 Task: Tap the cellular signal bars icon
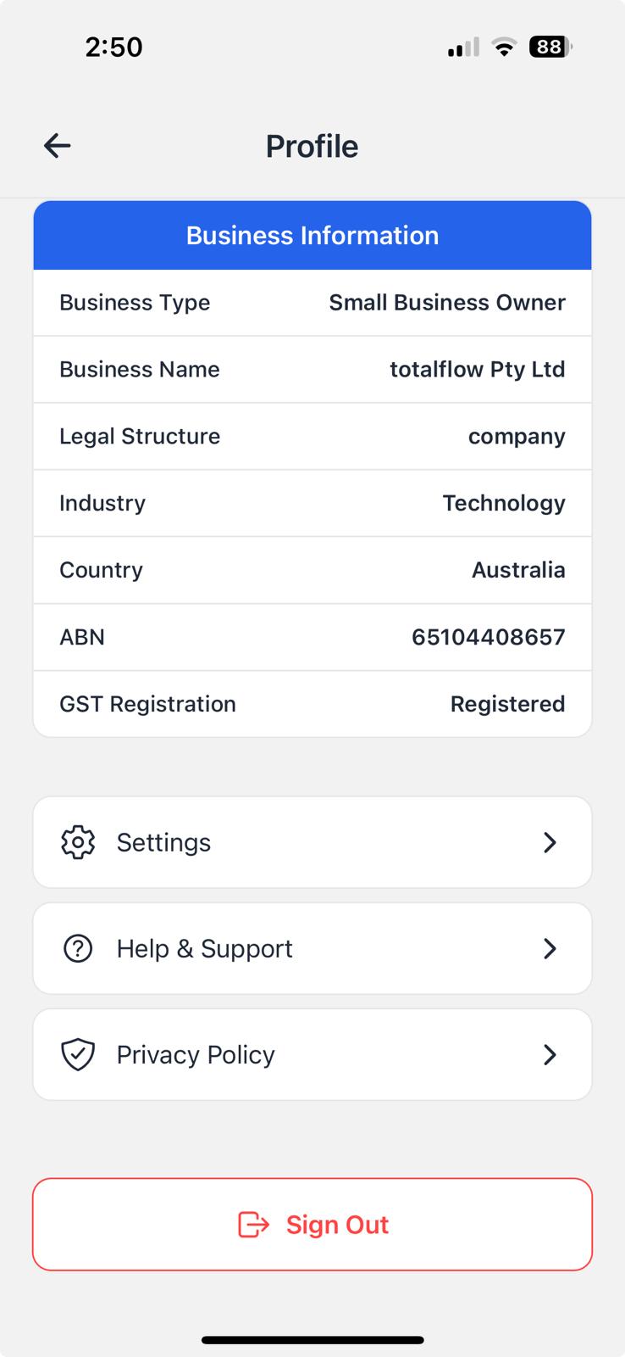463,47
